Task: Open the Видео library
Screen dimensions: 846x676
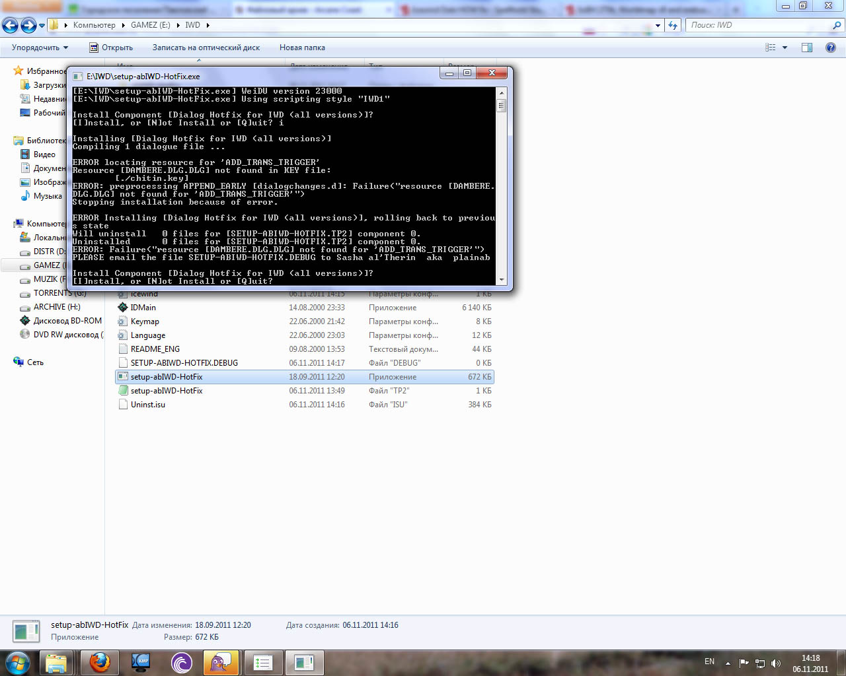Action: coord(38,154)
